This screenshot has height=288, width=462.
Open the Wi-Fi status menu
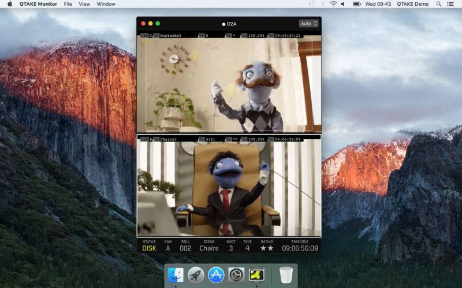tap(333, 4)
